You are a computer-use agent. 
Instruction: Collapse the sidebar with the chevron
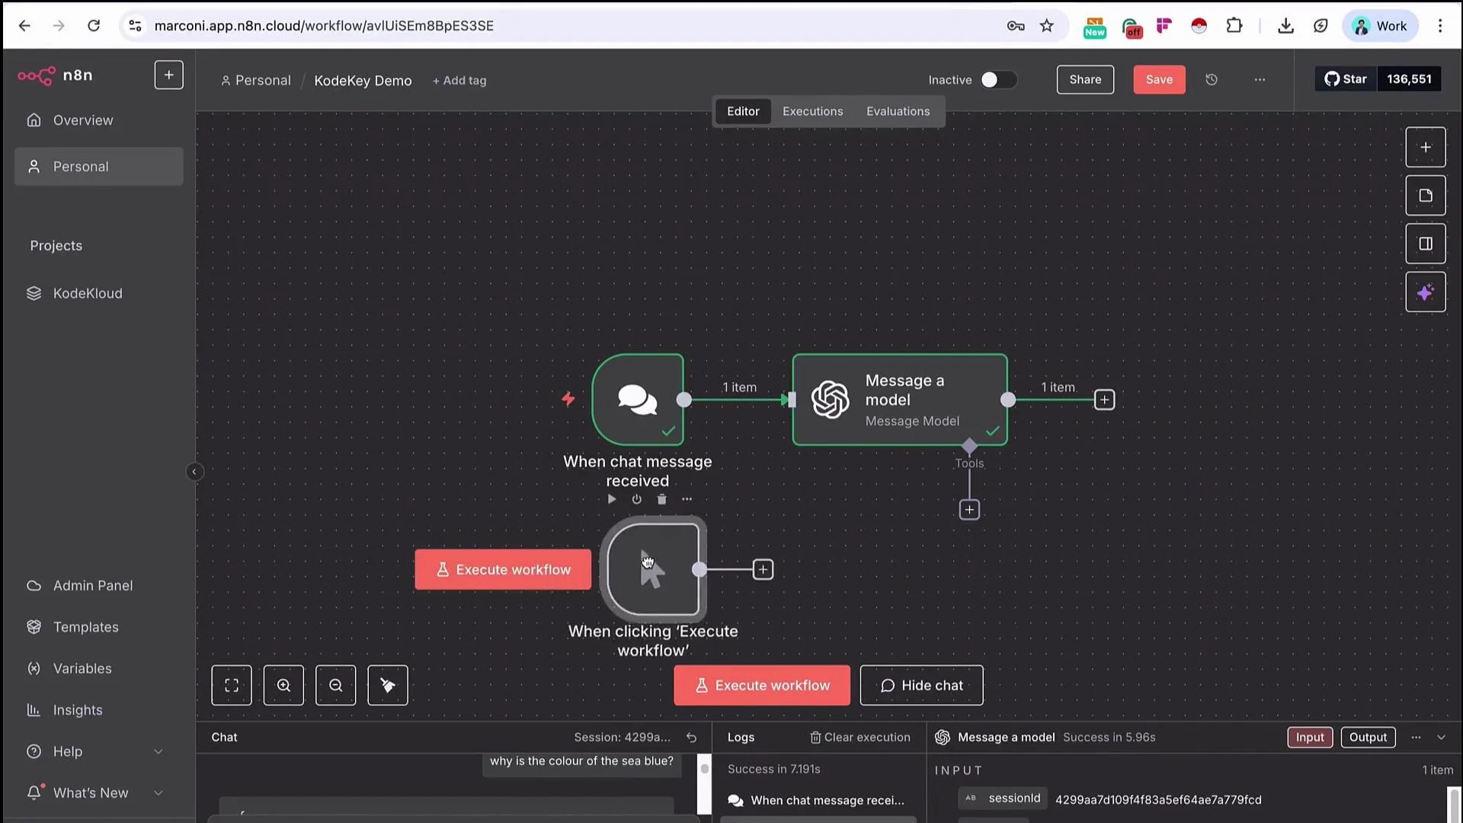(x=194, y=472)
